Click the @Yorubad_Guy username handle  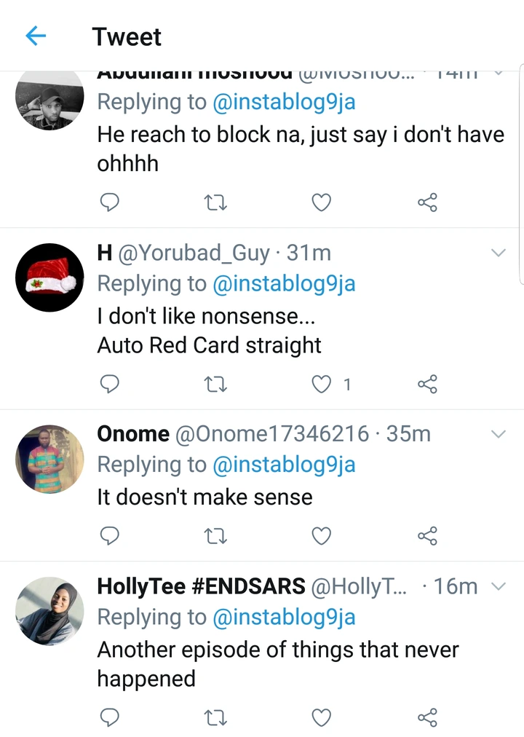[x=193, y=253]
